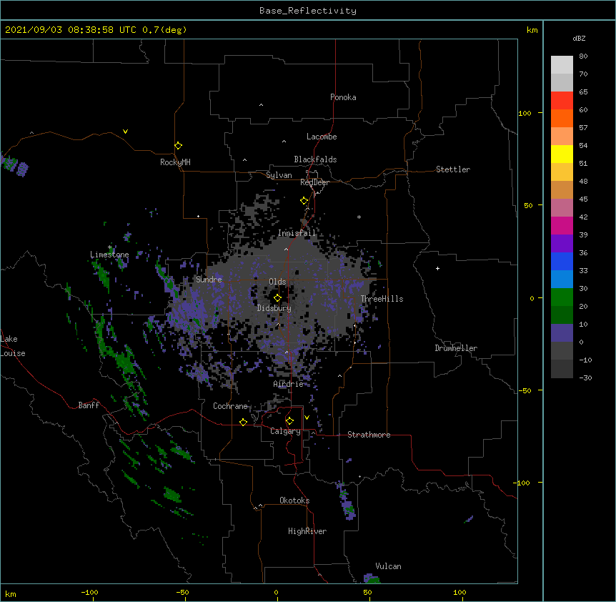Click the yellow diamond marker near RockyMH

178,146
